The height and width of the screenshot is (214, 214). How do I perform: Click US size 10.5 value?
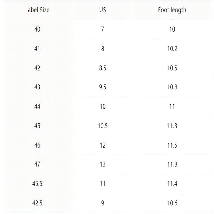pos(103,126)
